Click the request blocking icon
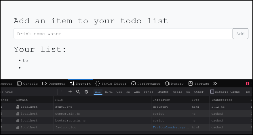Screen dimensions: 253x135 tap(86, 92)
